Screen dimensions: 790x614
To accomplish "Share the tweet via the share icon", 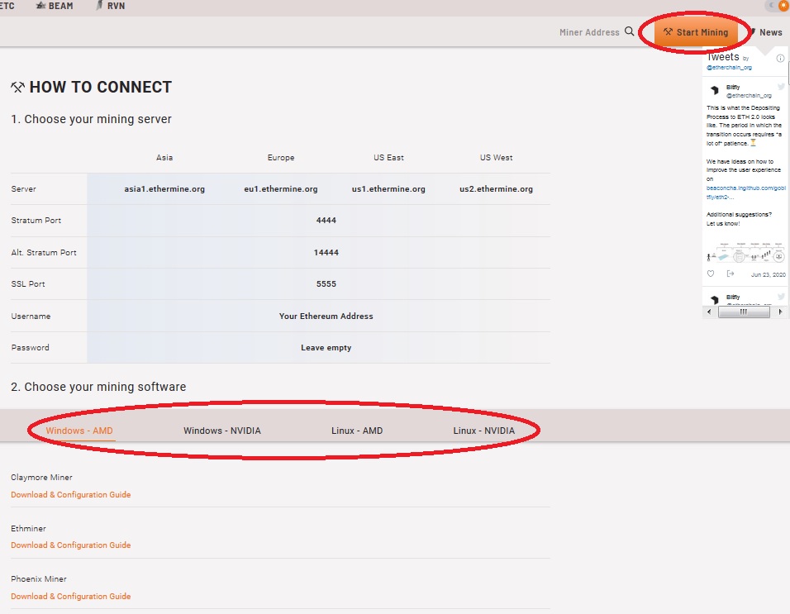I will [x=730, y=274].
